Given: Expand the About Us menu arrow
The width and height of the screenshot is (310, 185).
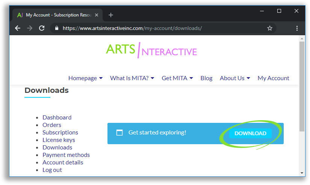Looking at the screenshot, I should 248,78.
